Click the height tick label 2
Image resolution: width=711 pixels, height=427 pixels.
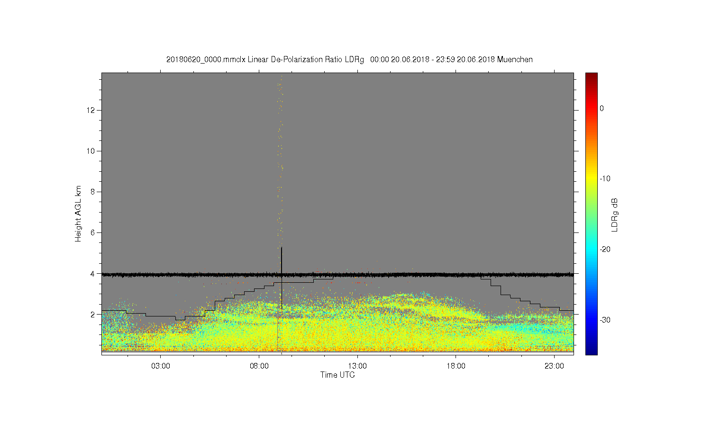[x=93, y=314]
